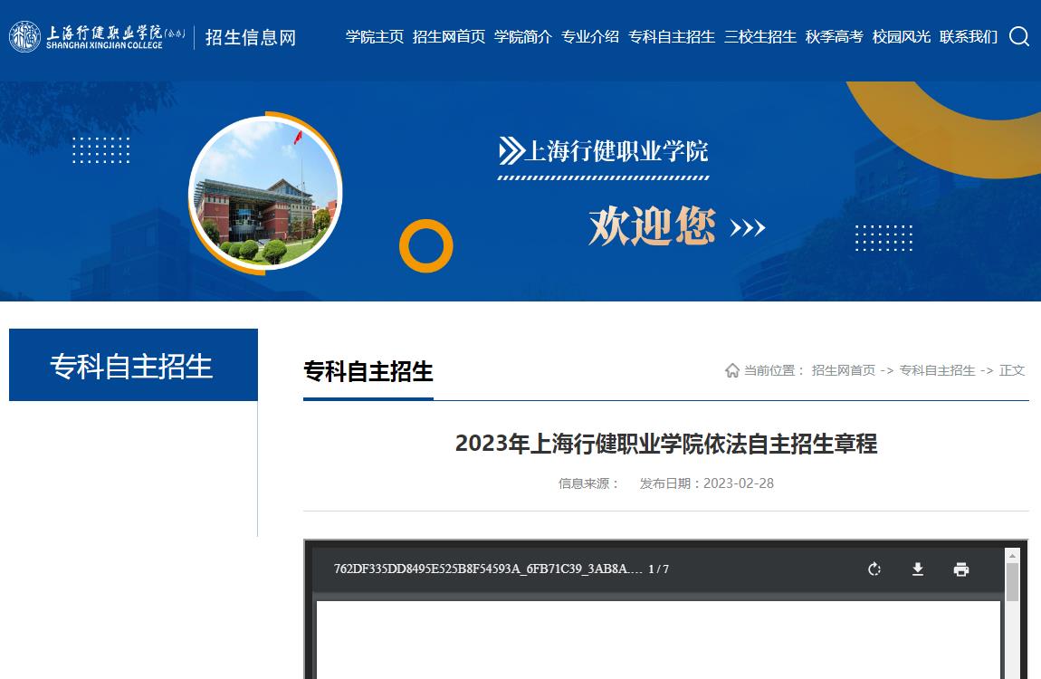1041x679 pixels.
Task: Open 专业介绍 navigation item
Action: [x=590, y=37]
